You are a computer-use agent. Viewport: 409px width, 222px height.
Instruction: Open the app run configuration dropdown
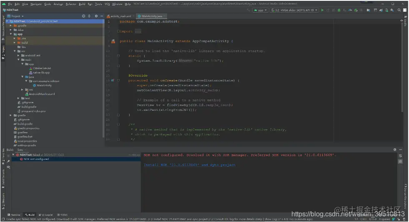(260, 10)
